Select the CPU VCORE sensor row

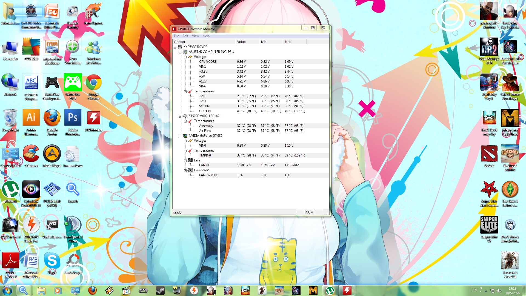point(208,62)
